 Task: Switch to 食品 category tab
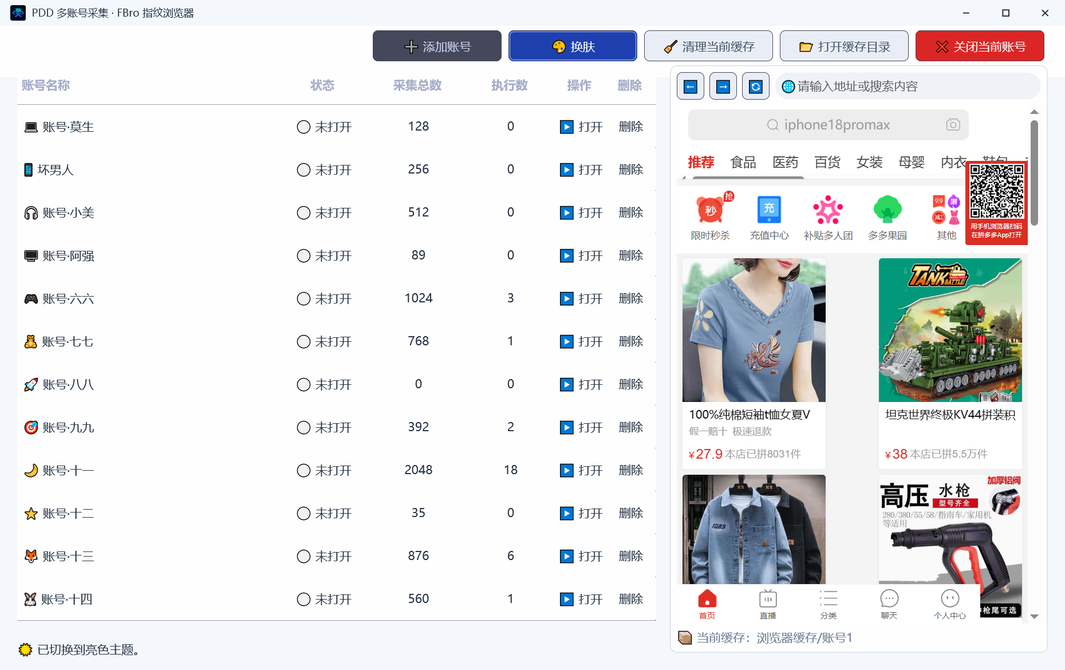click(743, 162)
